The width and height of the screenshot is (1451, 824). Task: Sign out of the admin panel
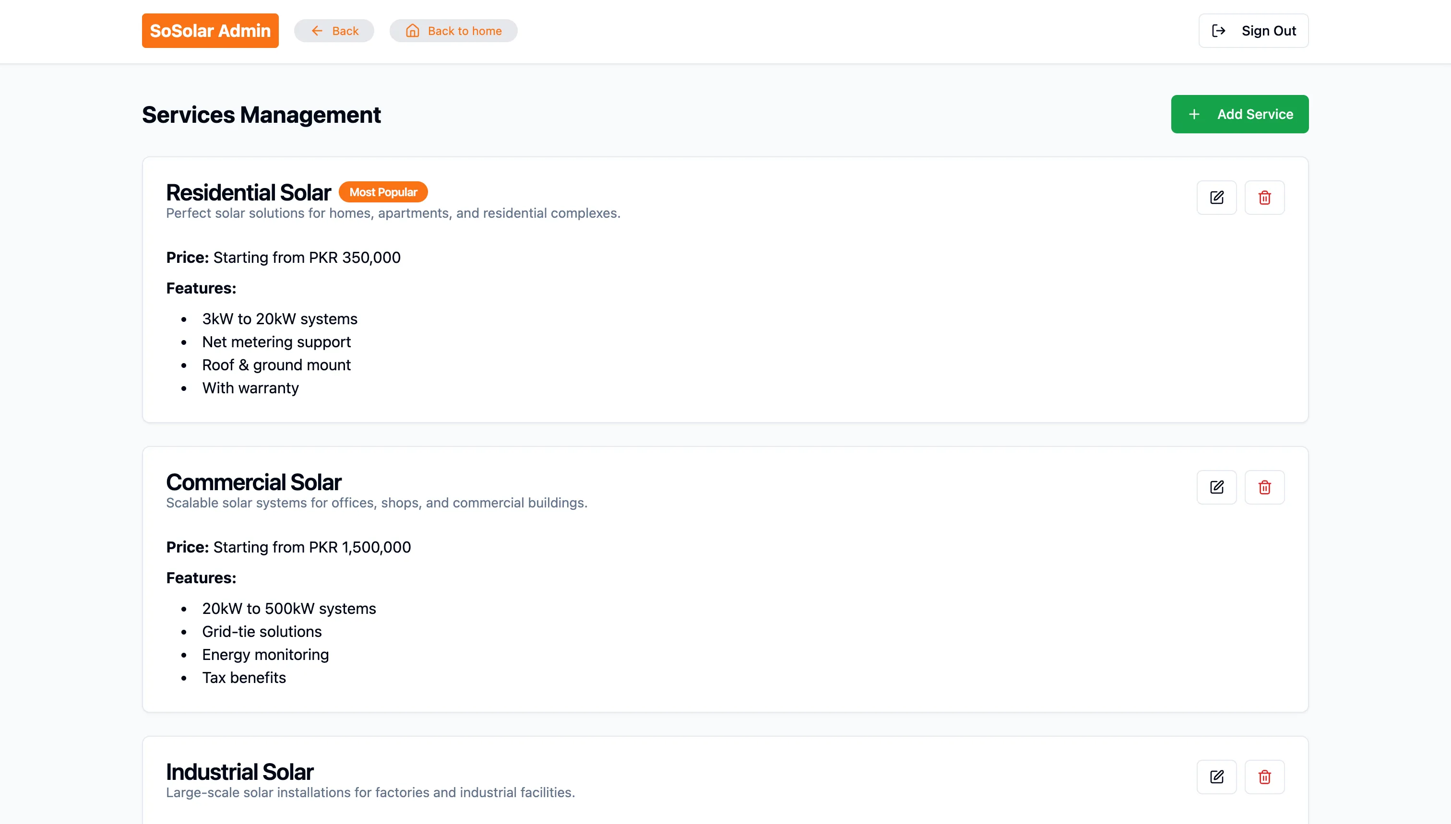[x=1253, y=31]
